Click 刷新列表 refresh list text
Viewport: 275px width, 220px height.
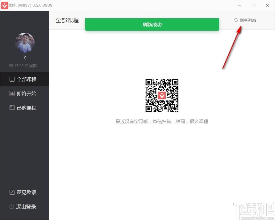248,20
